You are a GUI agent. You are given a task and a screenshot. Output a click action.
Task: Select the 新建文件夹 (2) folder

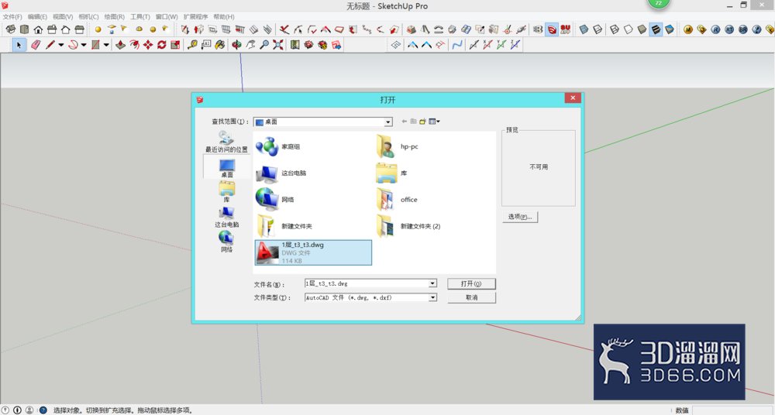408,226
